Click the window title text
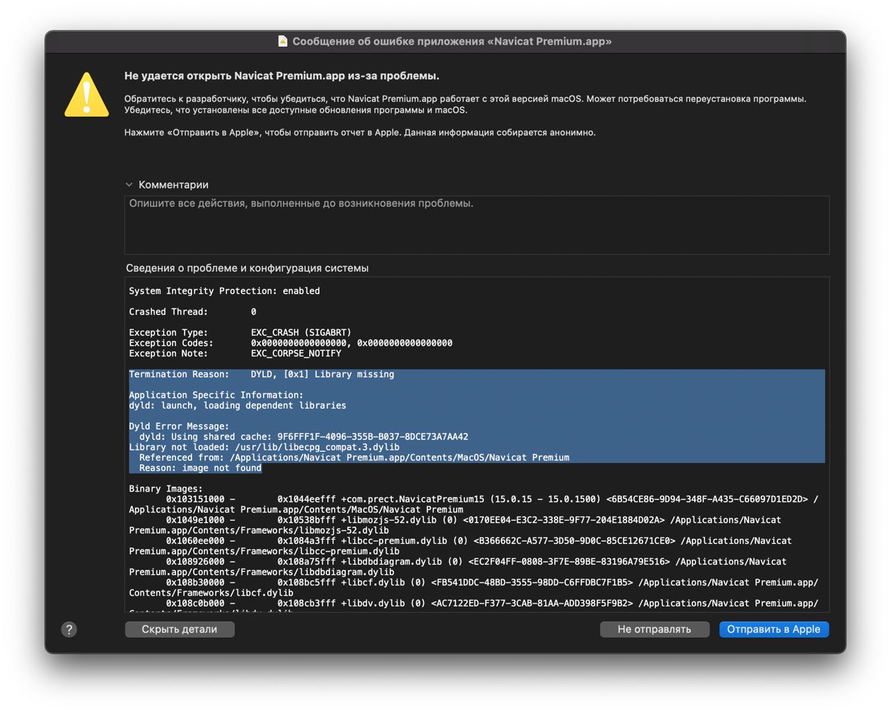The height and width of the screenshot is (713, 891). [452, 41]
